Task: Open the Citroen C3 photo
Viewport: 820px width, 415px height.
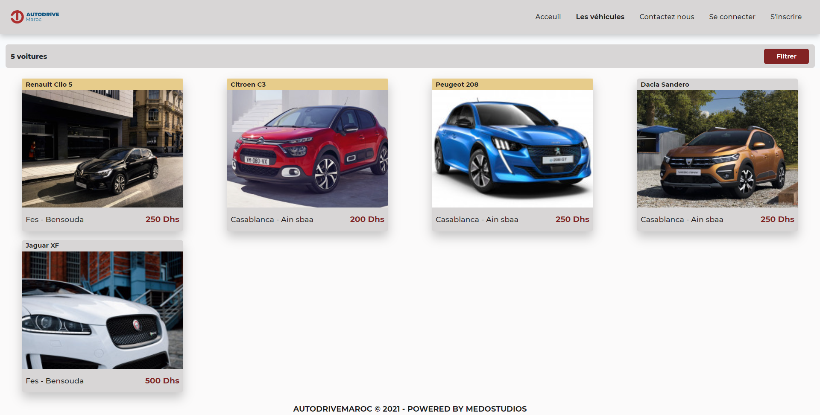Action: (307, 149)
